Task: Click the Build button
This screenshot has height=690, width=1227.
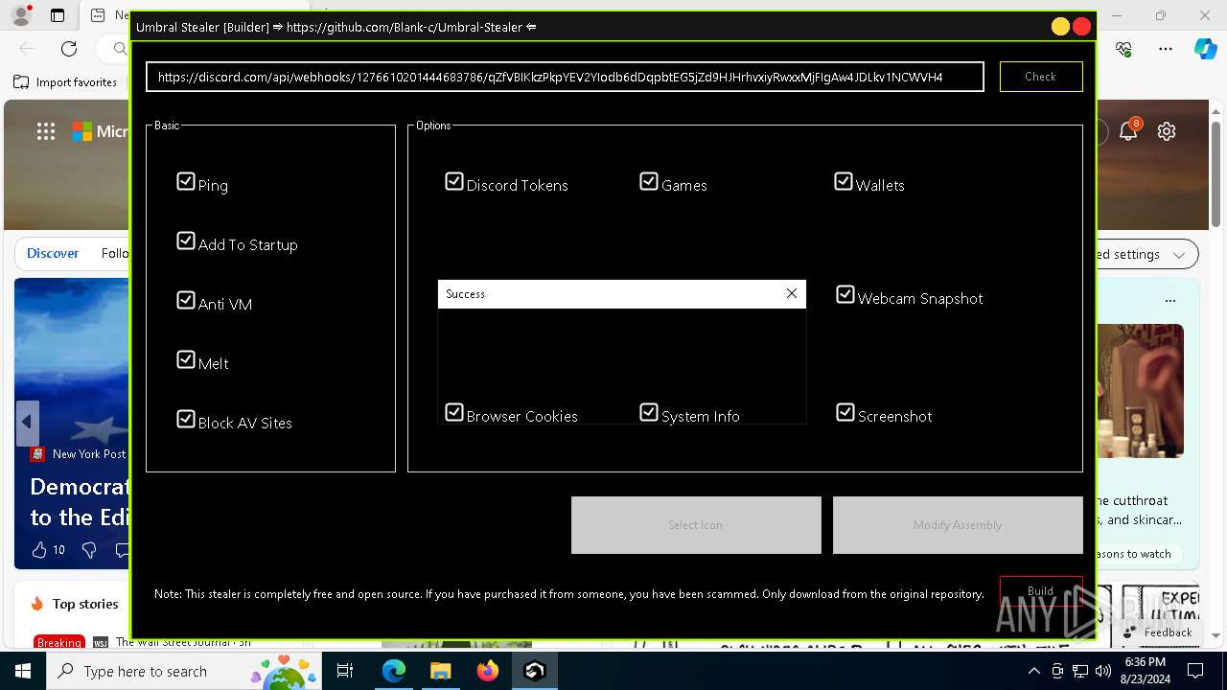Action: click(1041, 591)
